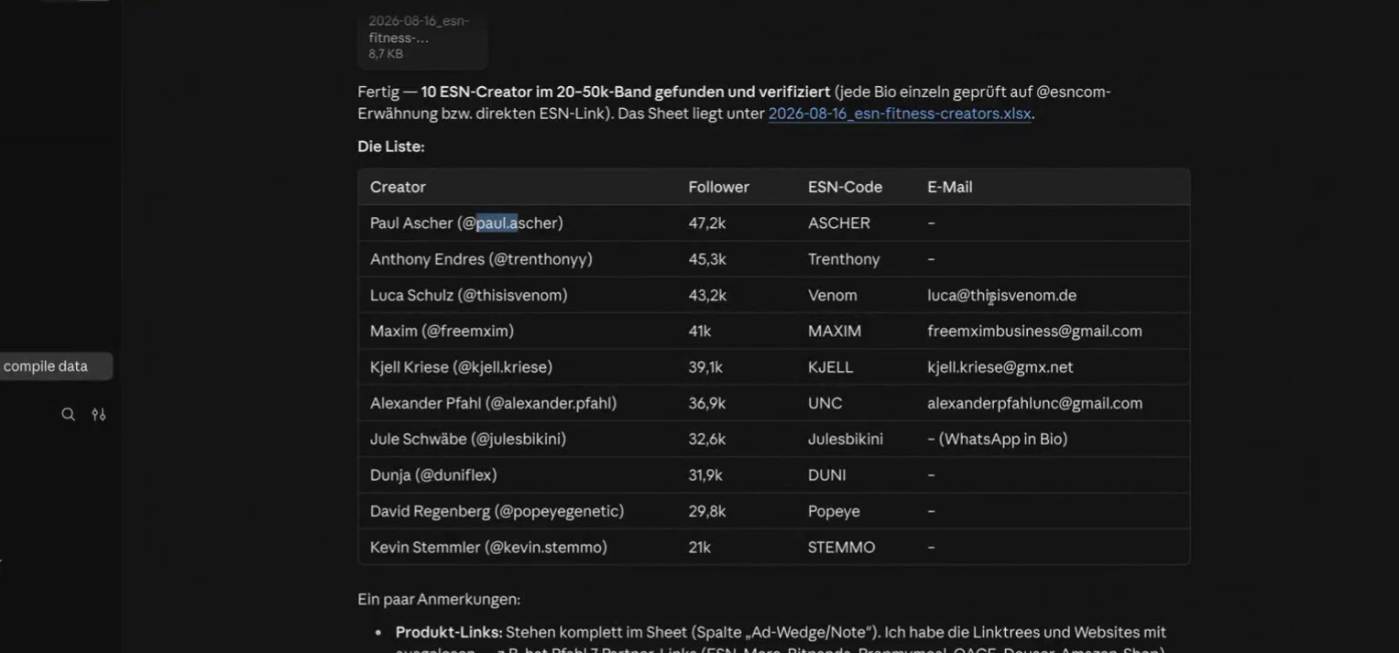Click the email freemximbusiness@gmail.com
1399x653 pixels.
pos(1034,331)
